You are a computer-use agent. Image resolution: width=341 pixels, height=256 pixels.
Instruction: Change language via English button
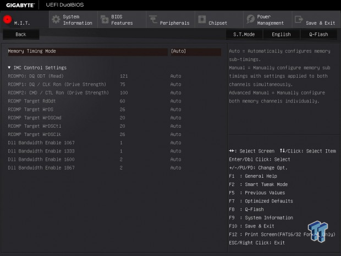point(281,34)
